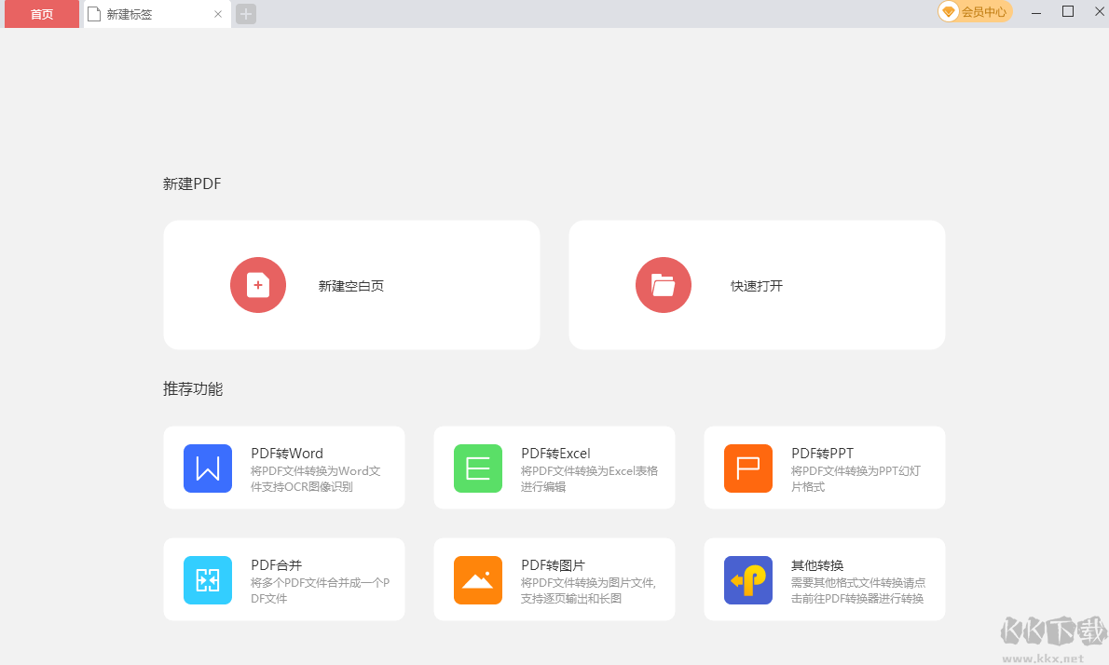Image resolution: width=1109 pixels, height=665 pixels.
Task: Open the PDF合并 merge icon
Action: tap(207, 579)
